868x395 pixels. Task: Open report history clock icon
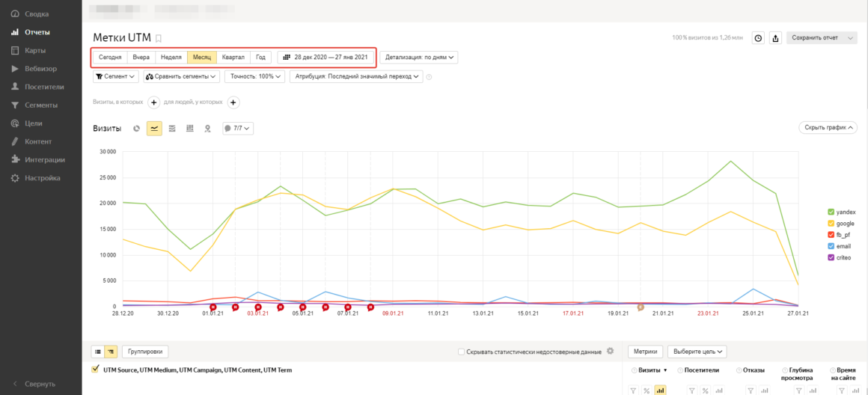758,38
